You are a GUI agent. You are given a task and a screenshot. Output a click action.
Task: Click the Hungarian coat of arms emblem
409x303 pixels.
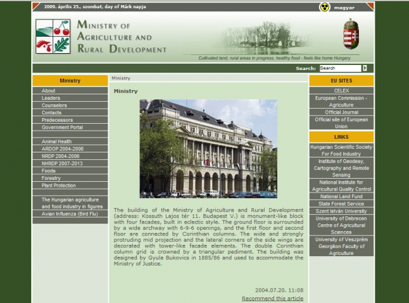click(351, 34)
